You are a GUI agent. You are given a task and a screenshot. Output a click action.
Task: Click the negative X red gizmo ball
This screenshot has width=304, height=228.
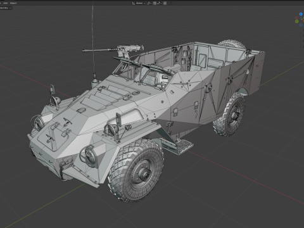tap(296, 18)
